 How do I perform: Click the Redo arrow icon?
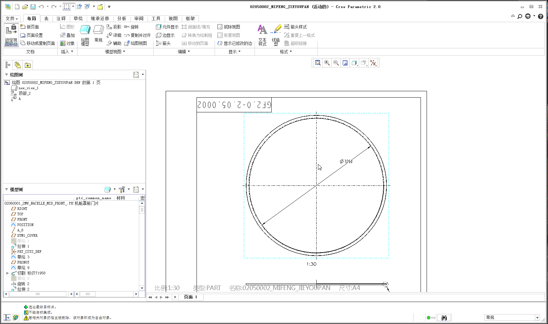pyautogui.click(x=54, y=7)
